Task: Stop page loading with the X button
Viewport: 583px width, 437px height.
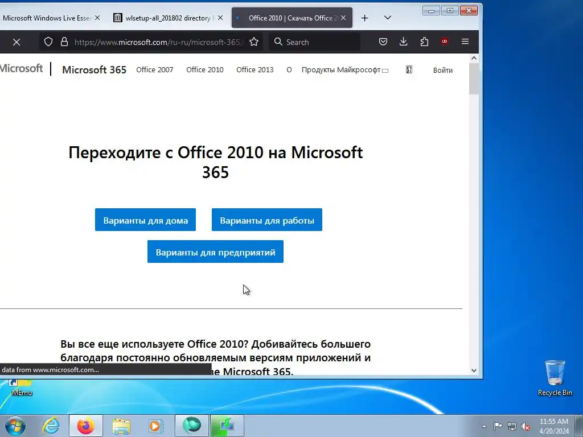Action: (x=17, y=42)
